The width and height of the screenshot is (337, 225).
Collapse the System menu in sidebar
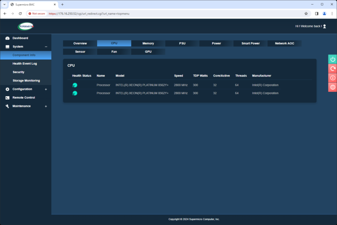click(x=46, y=47)
